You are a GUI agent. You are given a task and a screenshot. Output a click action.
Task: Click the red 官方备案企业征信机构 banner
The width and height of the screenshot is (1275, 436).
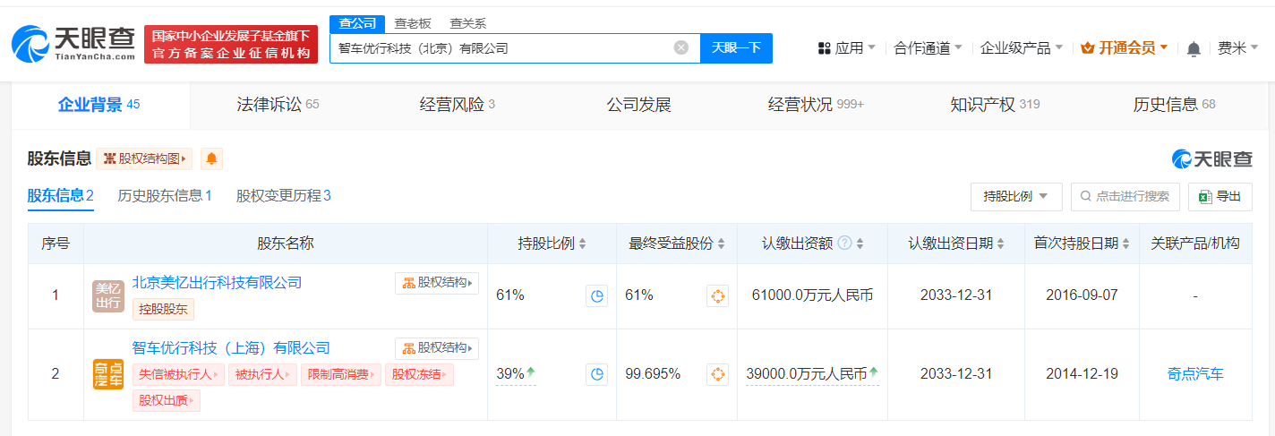pyautogui.click(x=231, y=45)
